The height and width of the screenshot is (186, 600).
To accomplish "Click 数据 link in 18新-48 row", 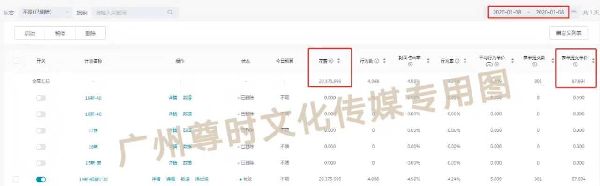I will tap(187, 114).
